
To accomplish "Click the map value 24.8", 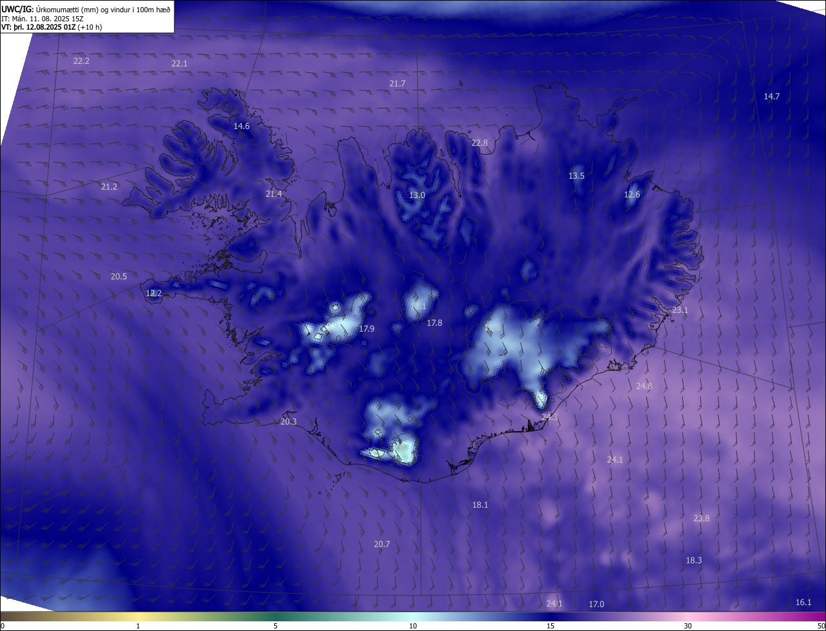I will pyautogui.click(x=644, y=386).
